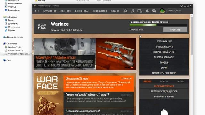Select Сеть in Explorer sidebar
Viewport: 205px width, 115px height.
click(x=9, y=60)
